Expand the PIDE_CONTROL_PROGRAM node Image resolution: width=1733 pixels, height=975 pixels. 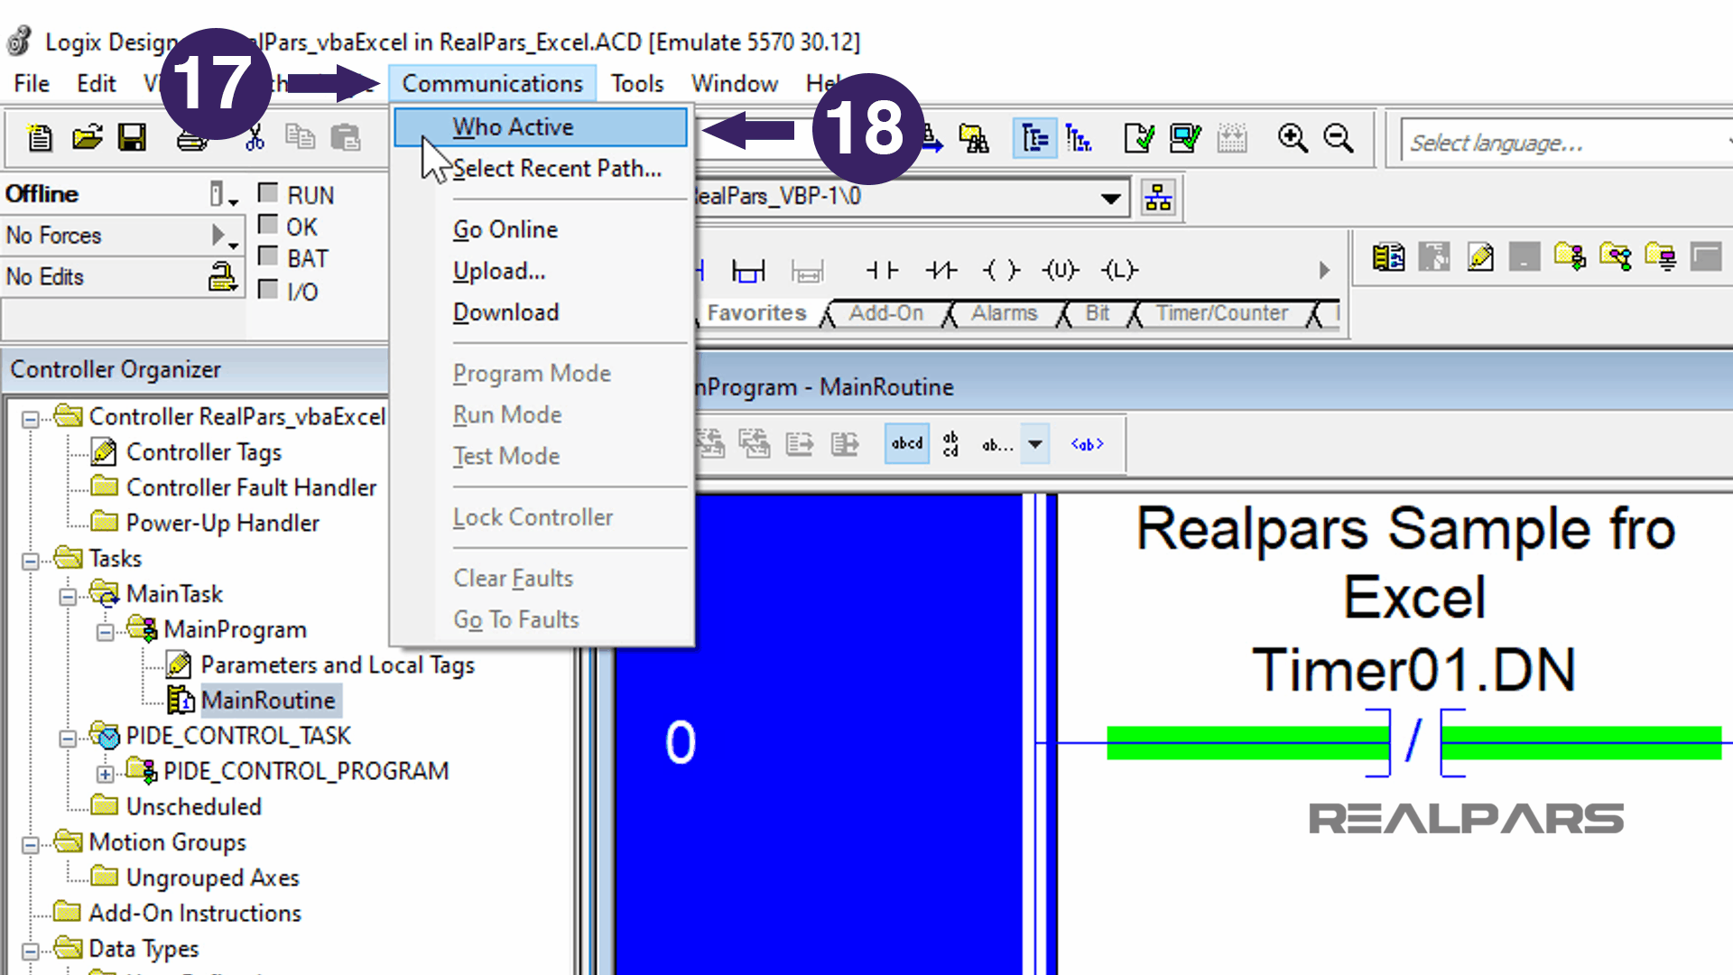105,774
